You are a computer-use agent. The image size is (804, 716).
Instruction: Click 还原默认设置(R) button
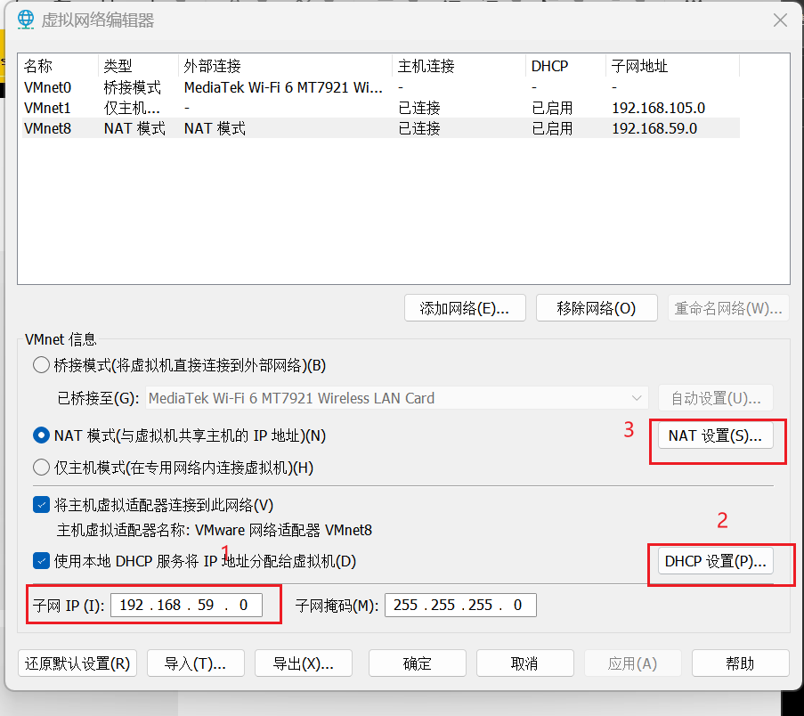pyautogui.click(x=77, y=663)
